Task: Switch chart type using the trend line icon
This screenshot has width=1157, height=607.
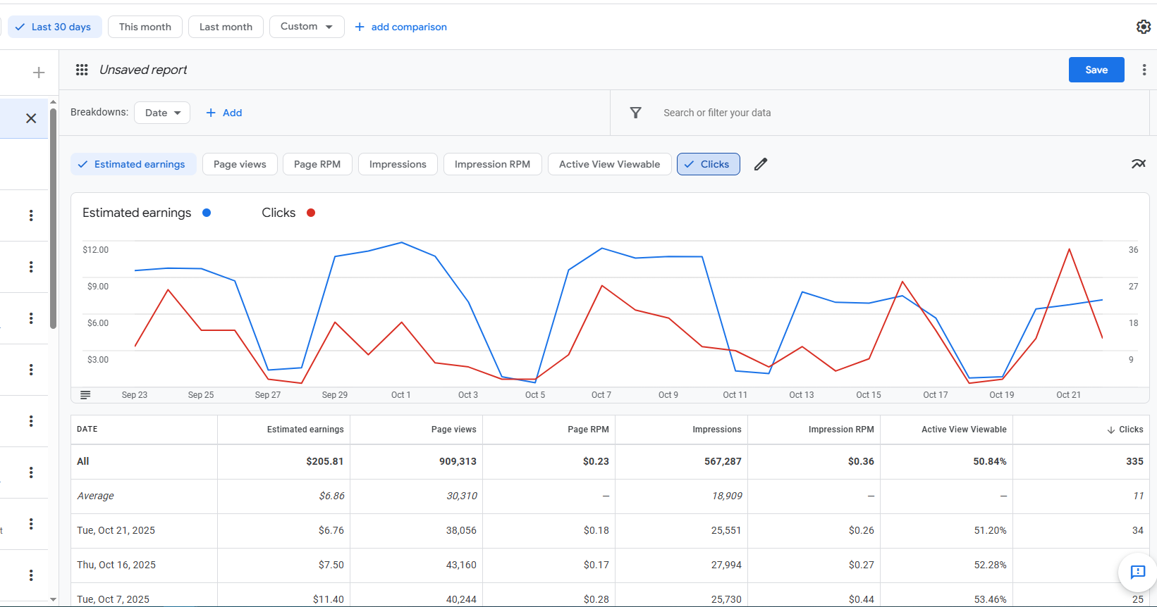Action: 1138,164
